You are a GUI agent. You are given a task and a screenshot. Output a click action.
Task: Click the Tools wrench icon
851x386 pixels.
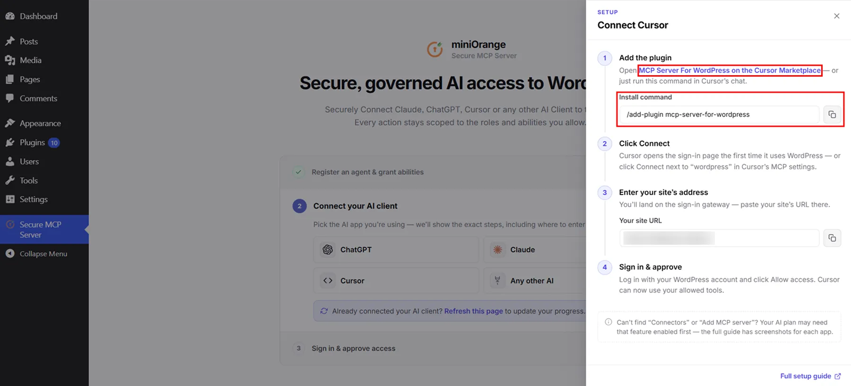(x=10, y=180)
